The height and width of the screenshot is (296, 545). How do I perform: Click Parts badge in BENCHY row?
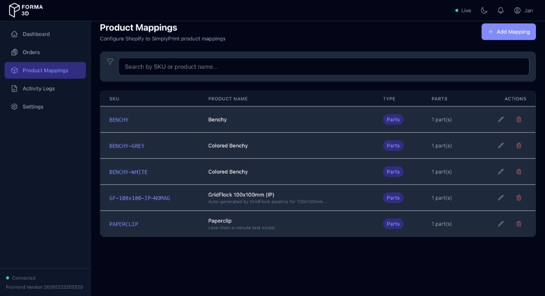[x=393, y=119]
